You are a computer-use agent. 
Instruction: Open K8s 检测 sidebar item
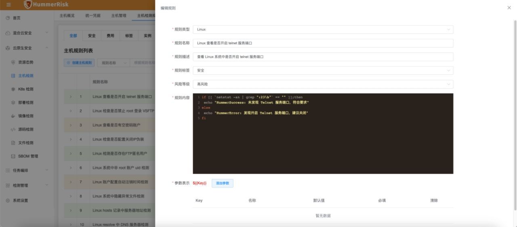25,89
